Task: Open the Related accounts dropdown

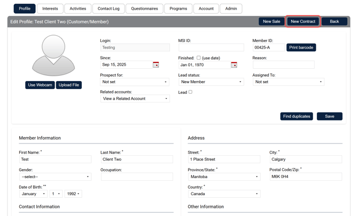Action: tap(135, 99)
